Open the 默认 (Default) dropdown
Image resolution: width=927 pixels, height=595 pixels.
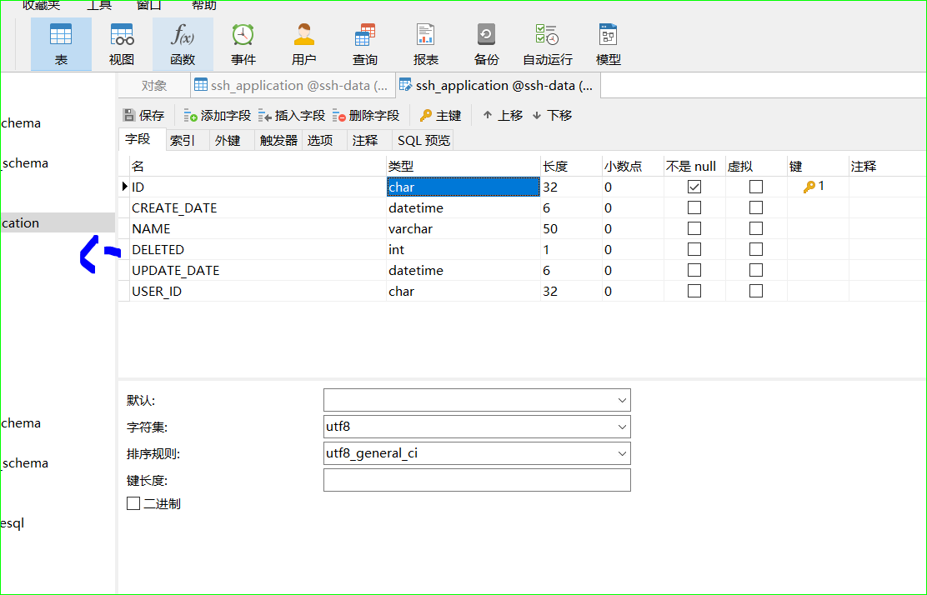[622, 400]
